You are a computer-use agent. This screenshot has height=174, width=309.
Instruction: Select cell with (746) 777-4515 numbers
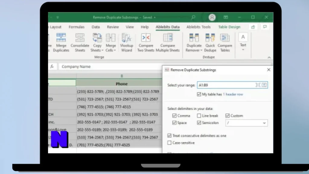tap(119, 107)
